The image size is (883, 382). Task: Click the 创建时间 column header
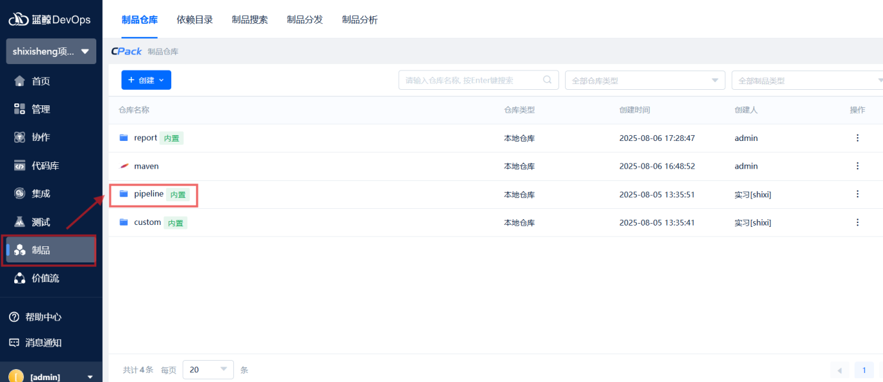(x=635, y=110)
